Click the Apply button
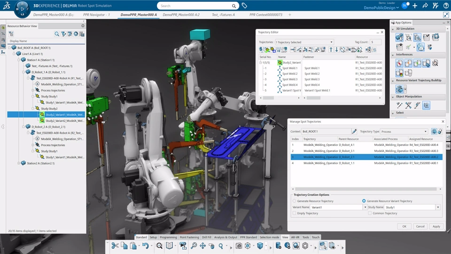The height and width of the screenshot is (254, 451). pyautogui.click(x=436, y=226)
